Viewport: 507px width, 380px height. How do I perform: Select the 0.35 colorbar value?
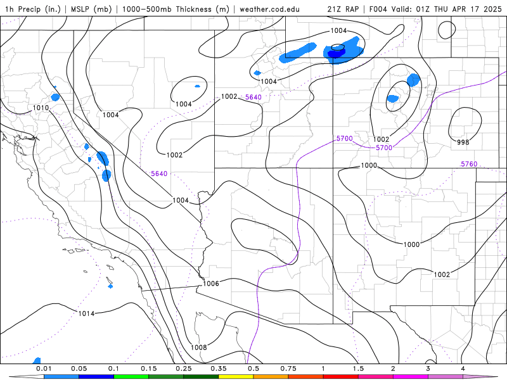click(219, 369)
